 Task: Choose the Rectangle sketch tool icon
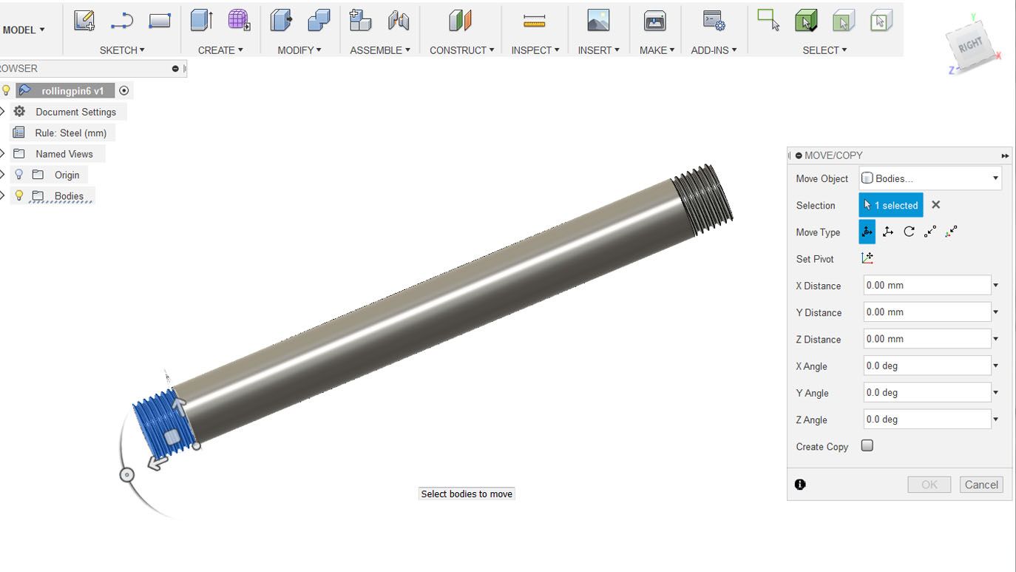click(x=160, y=21)
